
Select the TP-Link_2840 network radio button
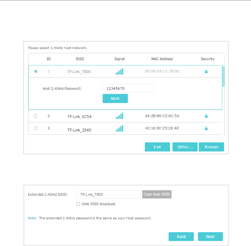[x=36, y=128]
